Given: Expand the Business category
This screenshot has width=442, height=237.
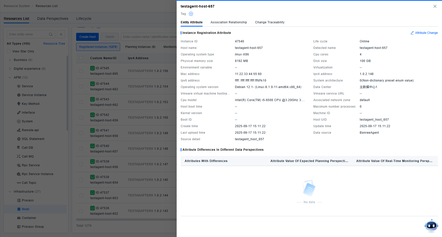Looking at the screenshot, I should pos(10,60).
